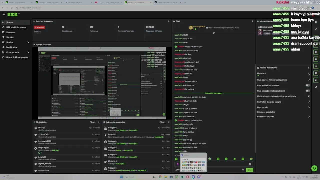Open WhatsApp from the taskbar
320x180 pixels.
(177, 177)
